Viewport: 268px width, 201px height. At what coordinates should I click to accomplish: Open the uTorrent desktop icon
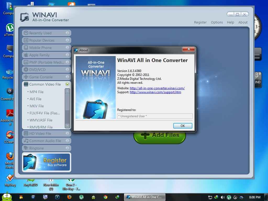(x=9, y=30)
